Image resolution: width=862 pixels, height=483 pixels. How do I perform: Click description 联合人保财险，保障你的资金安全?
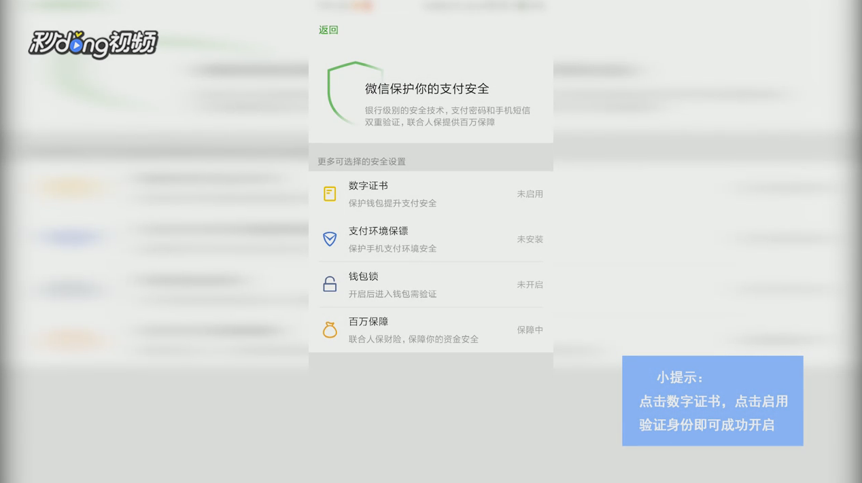pos(413,339)
